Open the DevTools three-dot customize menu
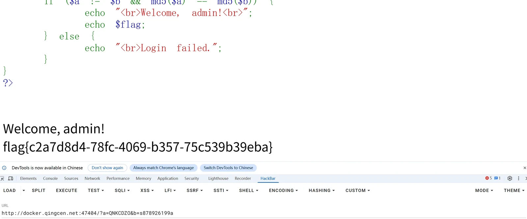This screenshot has height=219, width=527. point(518,178)
